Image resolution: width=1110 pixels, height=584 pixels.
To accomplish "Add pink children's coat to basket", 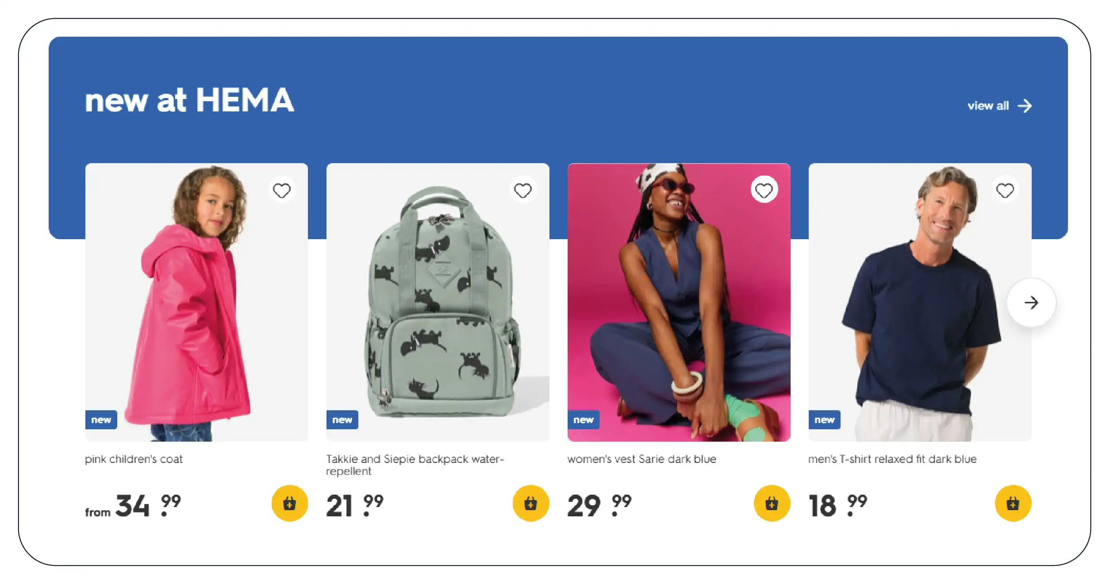I will coord(289,503).
